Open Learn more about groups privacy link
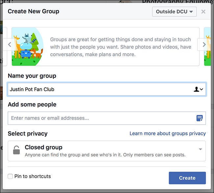 (x=168, y=133)
